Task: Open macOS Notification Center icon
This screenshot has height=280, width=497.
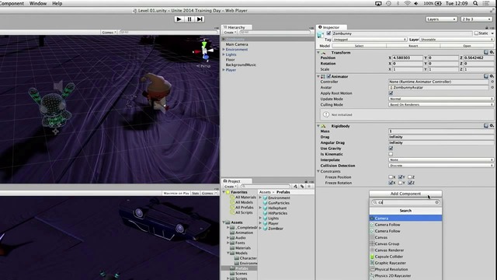Action: (486, 3)
